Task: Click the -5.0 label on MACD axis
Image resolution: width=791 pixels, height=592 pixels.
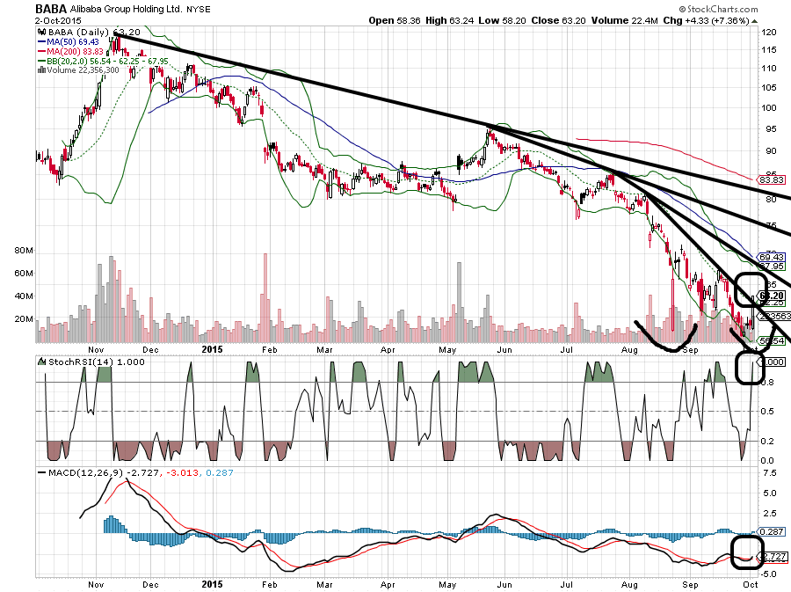Action: [x=768, y=574]
